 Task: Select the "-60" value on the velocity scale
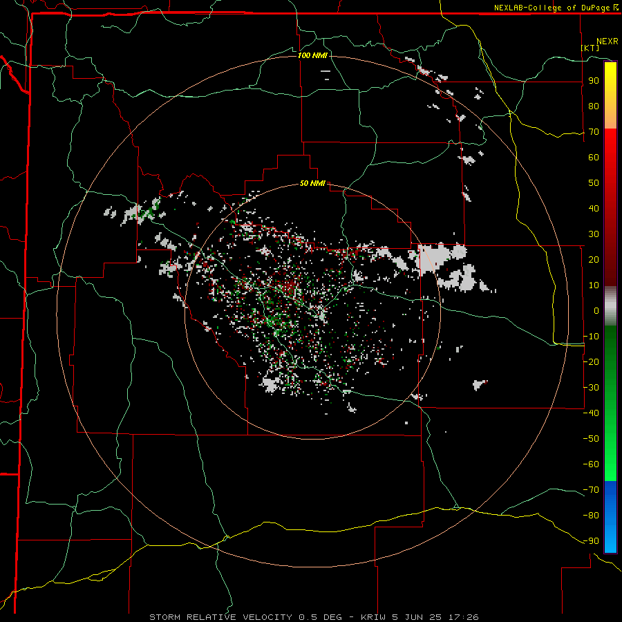[x=591, y=464]
